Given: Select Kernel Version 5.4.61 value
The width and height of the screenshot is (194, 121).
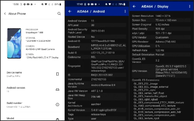Looking at the screenshot, I should click(x=104, y=110).
